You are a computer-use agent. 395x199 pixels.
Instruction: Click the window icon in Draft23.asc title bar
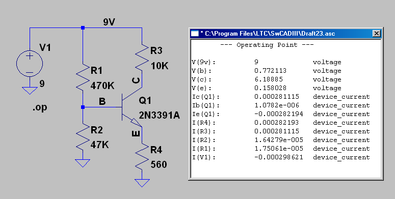(x=195, y=34)
